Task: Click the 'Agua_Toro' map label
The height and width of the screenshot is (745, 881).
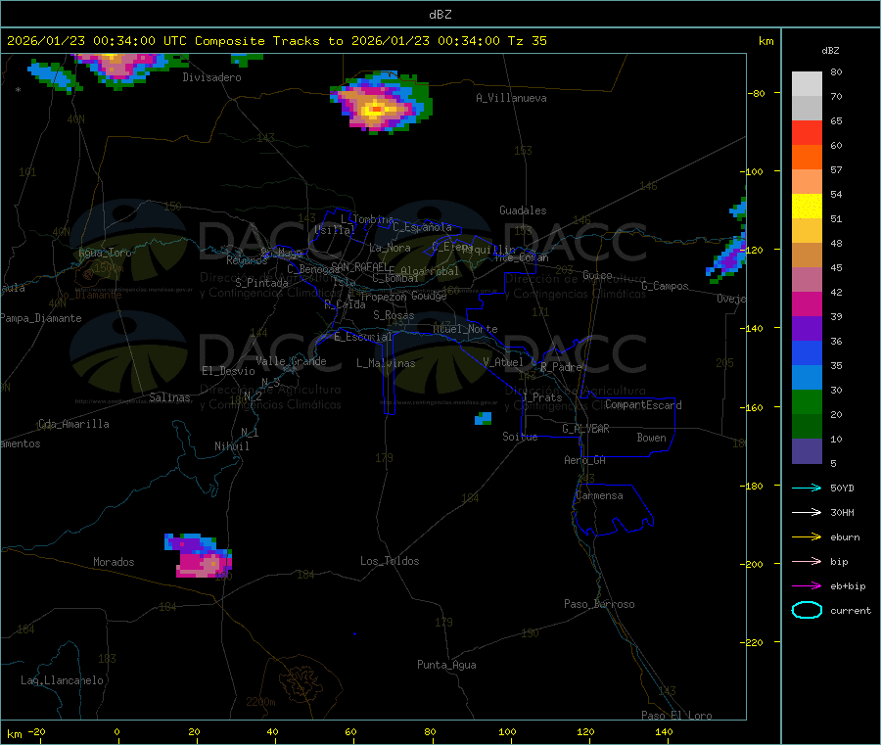Action: 105,253
